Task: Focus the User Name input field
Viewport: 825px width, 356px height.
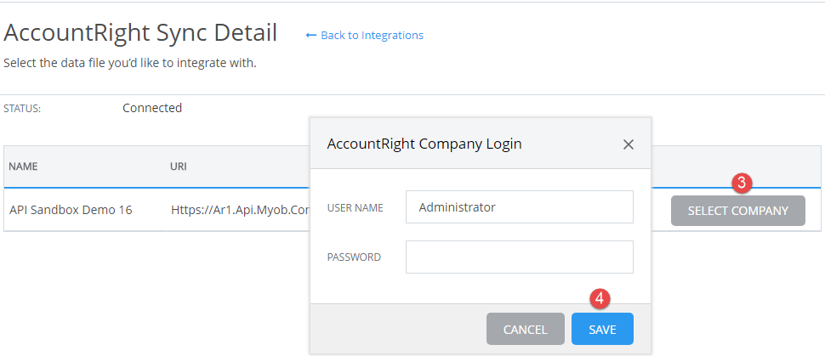Action: 520,207
